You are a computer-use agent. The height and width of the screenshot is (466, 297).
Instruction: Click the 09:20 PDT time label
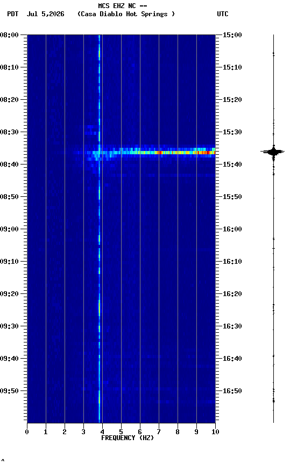coord(9,294)
